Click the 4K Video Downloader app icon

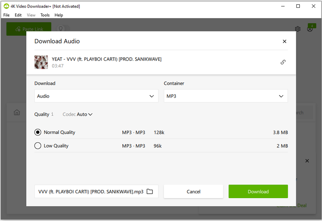coord(6,6)
